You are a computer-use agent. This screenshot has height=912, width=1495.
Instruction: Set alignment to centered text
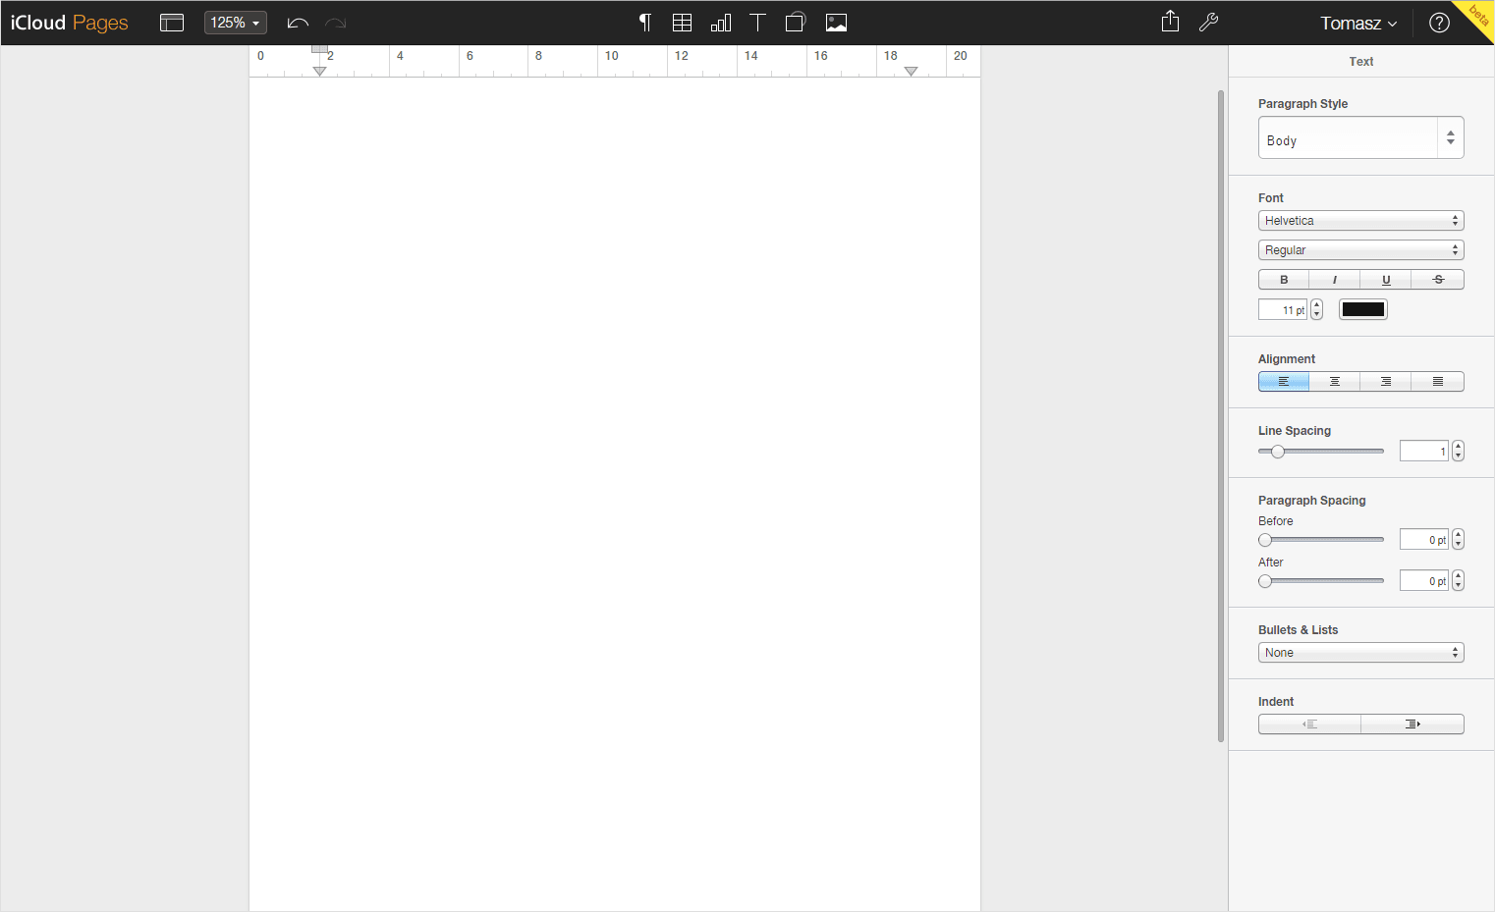(x=1334, y=382)
